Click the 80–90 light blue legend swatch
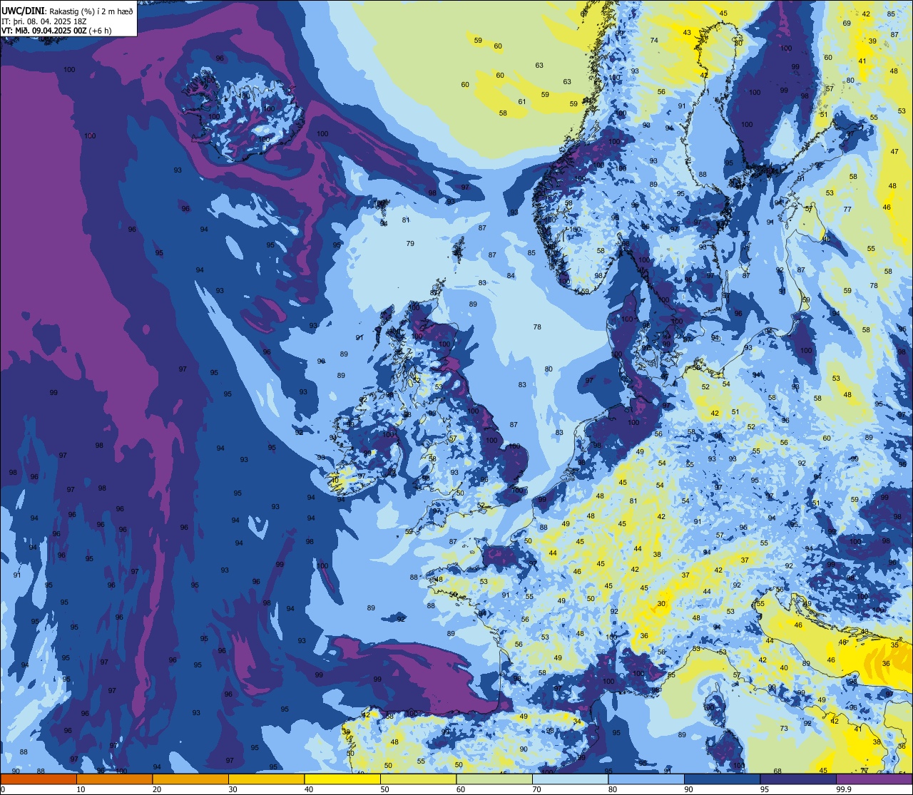The height and width of the screenshot is (795, 913). 646,779
